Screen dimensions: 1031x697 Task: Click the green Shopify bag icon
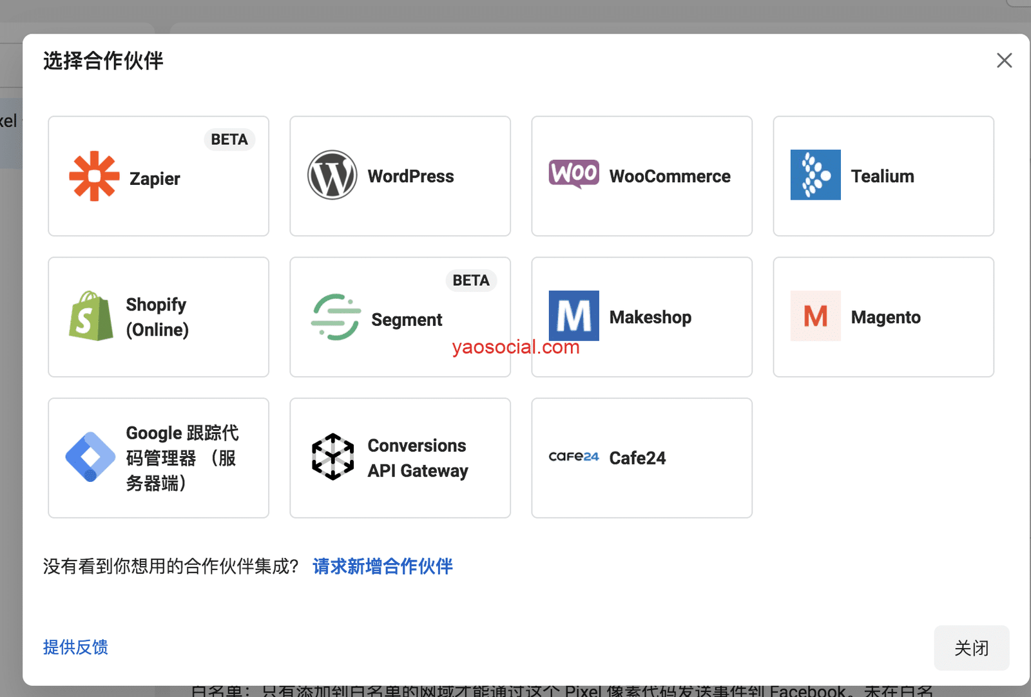coord(91,316)
